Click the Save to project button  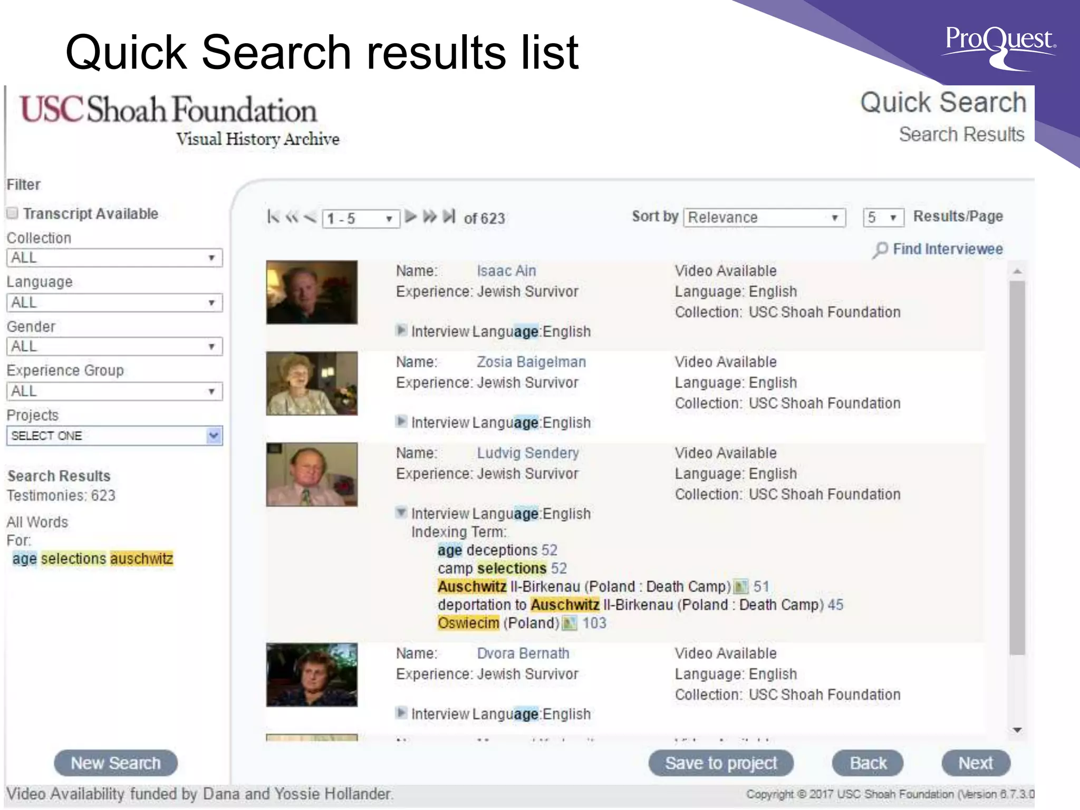click(x=721, y=763)
